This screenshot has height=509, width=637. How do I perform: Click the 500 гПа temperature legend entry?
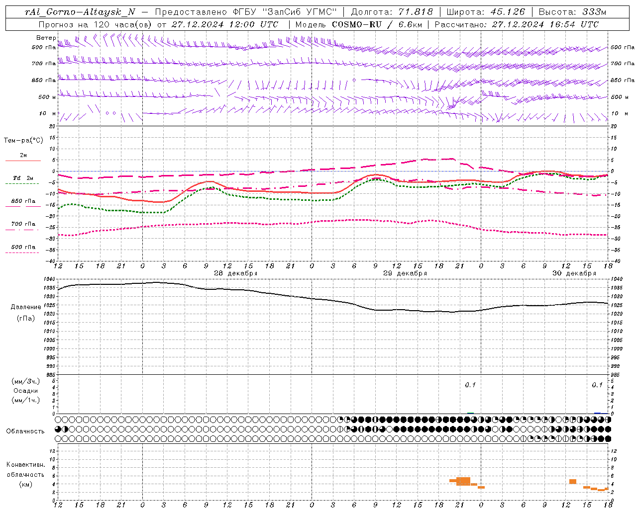click(23, 247)
